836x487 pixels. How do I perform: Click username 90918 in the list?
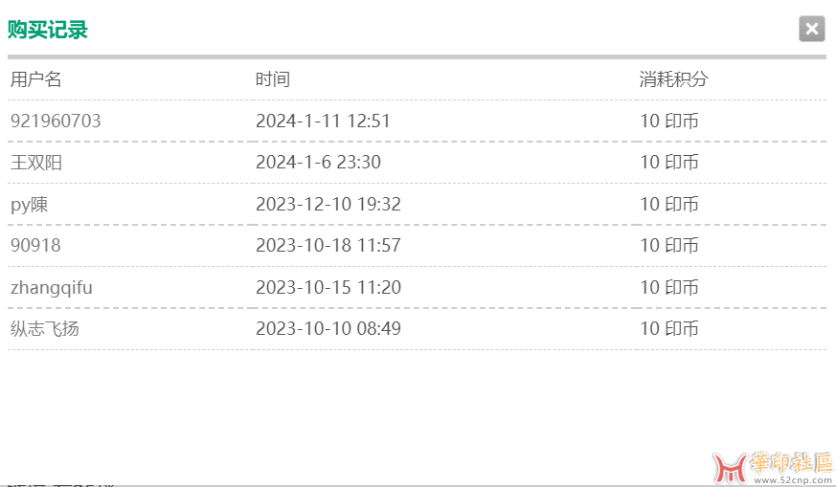(x=35, y=246)
